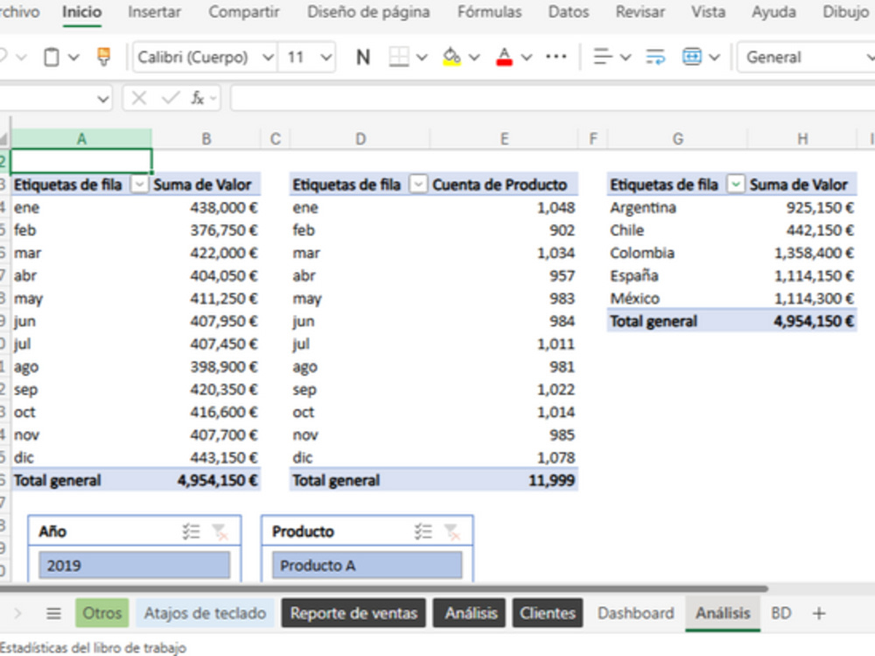Image resolution: width=875 pixels, height=656 pixels.
Task: Open the Ayuda ribbon tab
Action: click(773, 11)
